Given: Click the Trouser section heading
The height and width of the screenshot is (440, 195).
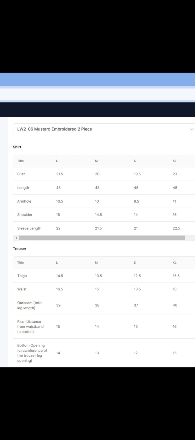Looking at the screenshot, I should [19, 249].
